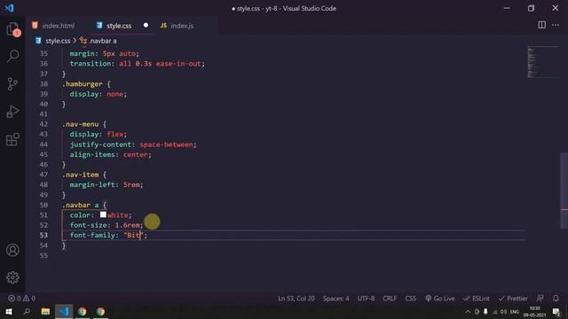Click the .nav-item selector text
Screen dimensions: 568x319
80,175
